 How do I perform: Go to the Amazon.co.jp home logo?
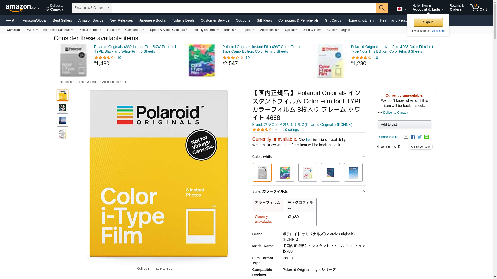click(x=23, y=8)
